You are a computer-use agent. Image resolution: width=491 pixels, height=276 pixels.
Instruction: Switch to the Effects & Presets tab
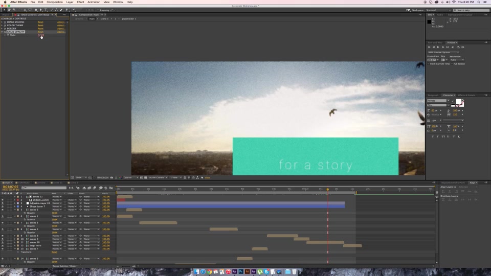466,95
